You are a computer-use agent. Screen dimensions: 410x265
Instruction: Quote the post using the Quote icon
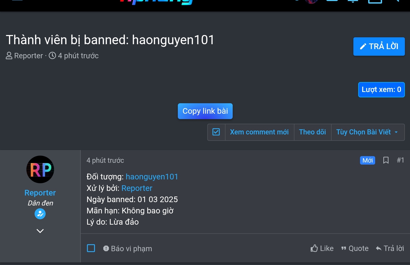tap(355, 248)
